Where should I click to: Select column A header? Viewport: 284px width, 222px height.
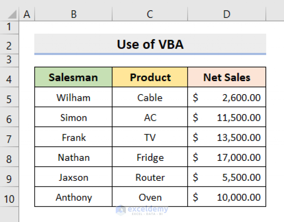coord(27,14)
